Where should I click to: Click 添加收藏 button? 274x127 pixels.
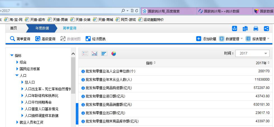(x=206, y=39)
